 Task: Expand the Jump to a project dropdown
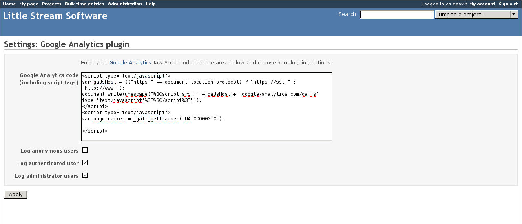click(476, 14)
